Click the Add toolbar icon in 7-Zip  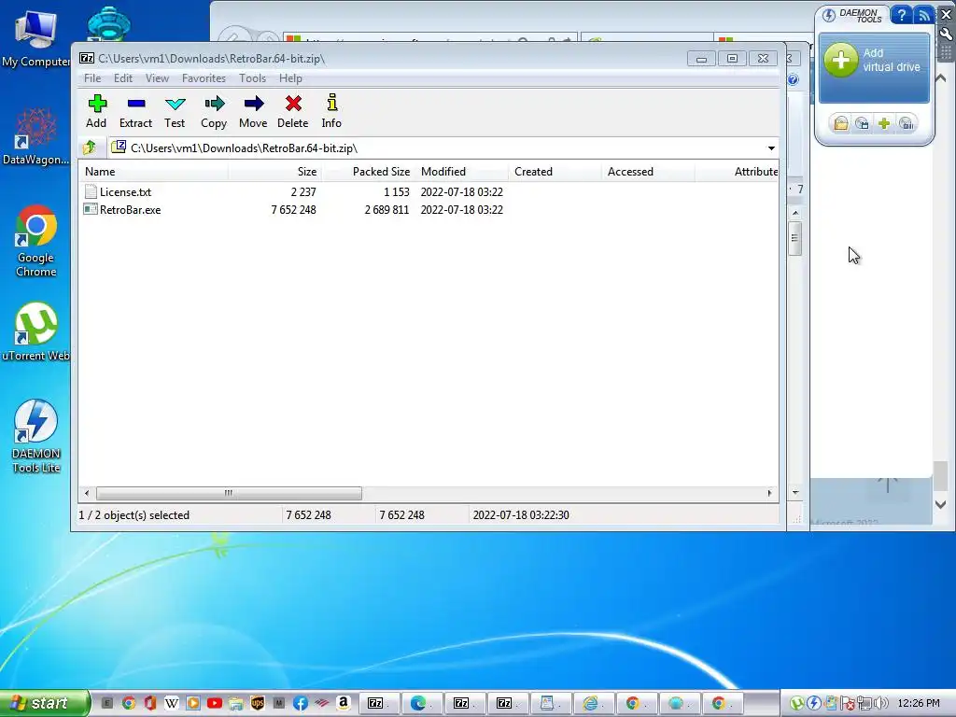[96, 111]
